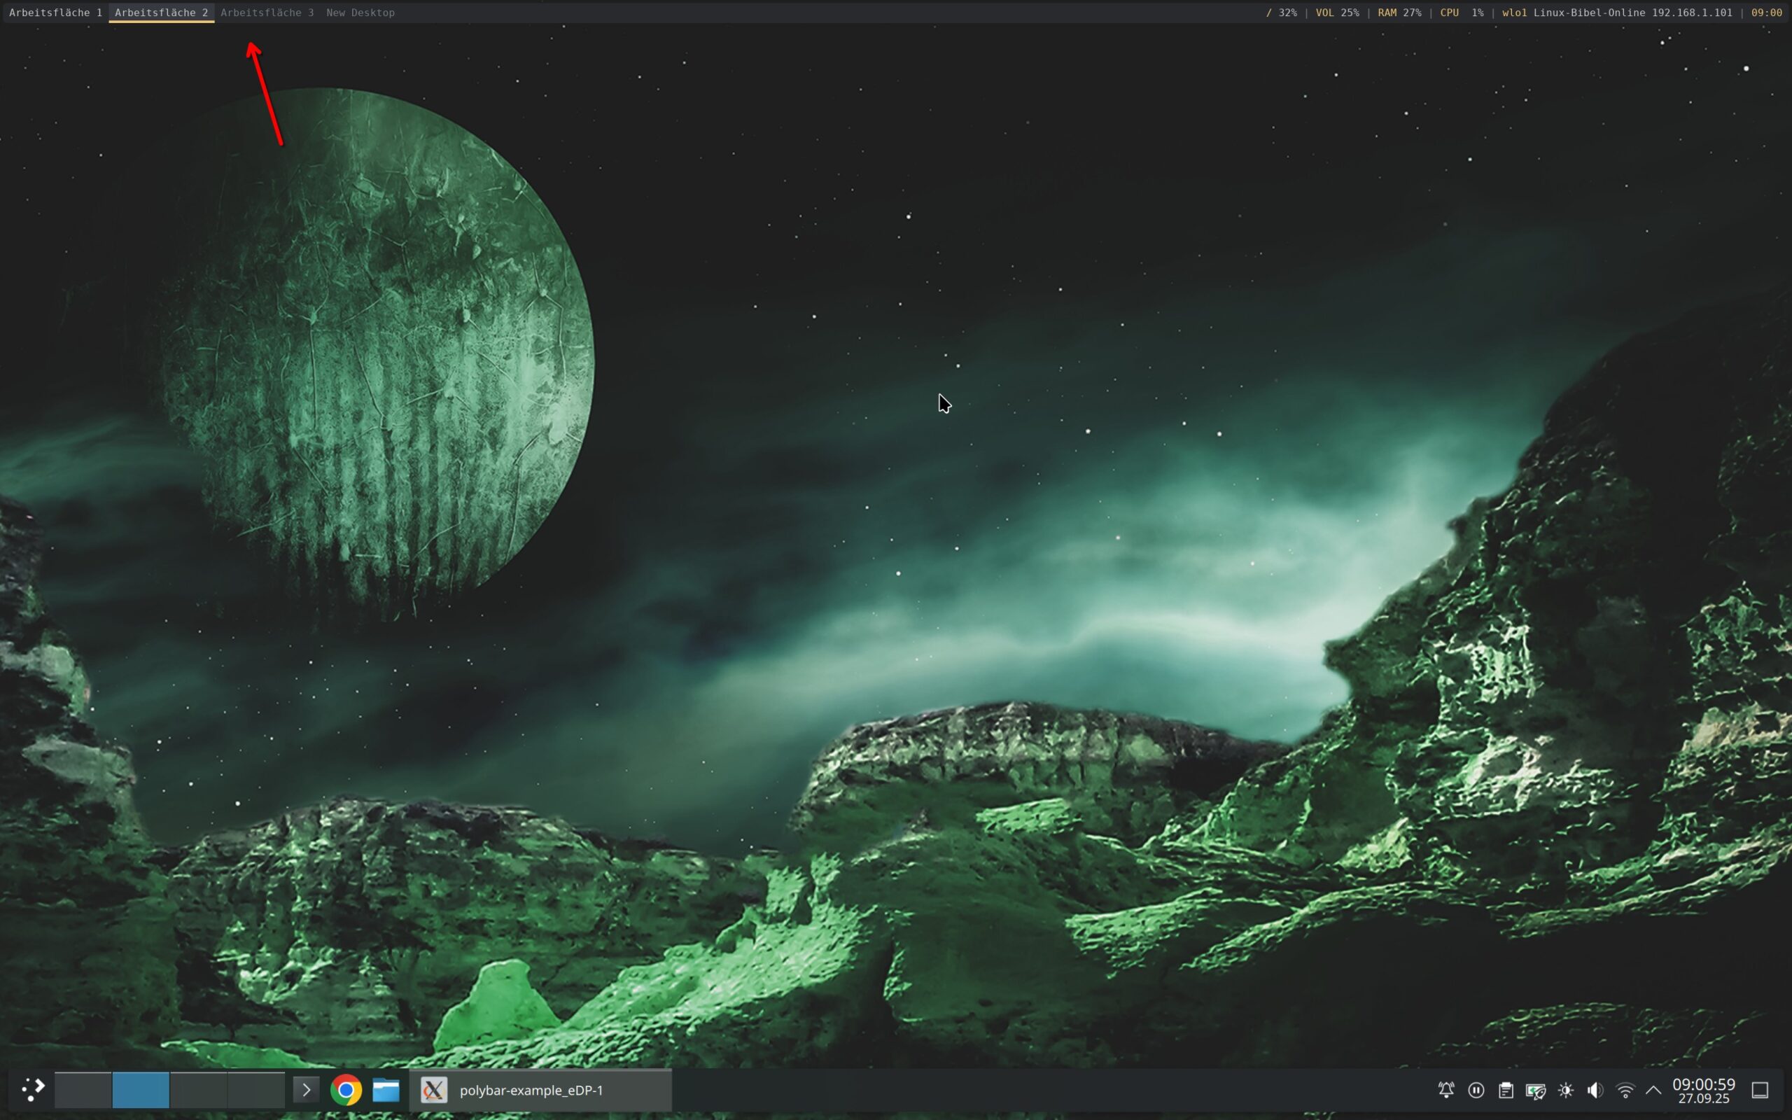Open the Dolphin file manager icon
The height and width of the screenshot is (1120, 1792).
pos(386,1090)
